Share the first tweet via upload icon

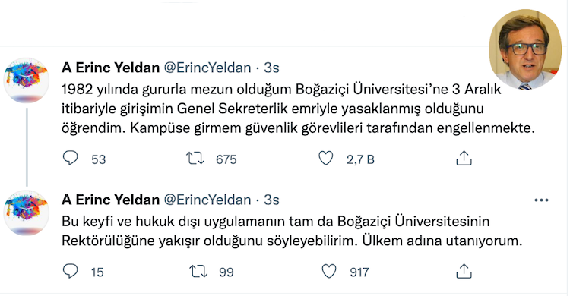click(464, 159)
